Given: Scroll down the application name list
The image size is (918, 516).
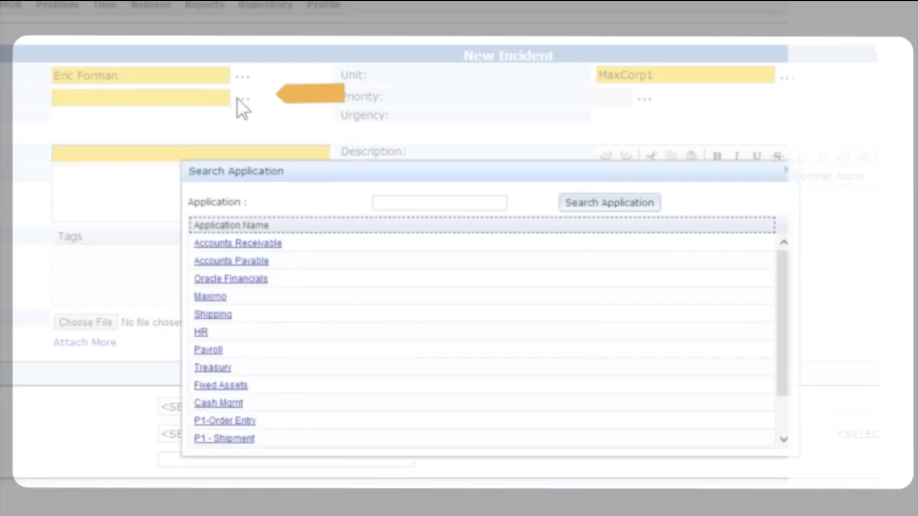Looking at the screenshot, I should click(783, 440).
